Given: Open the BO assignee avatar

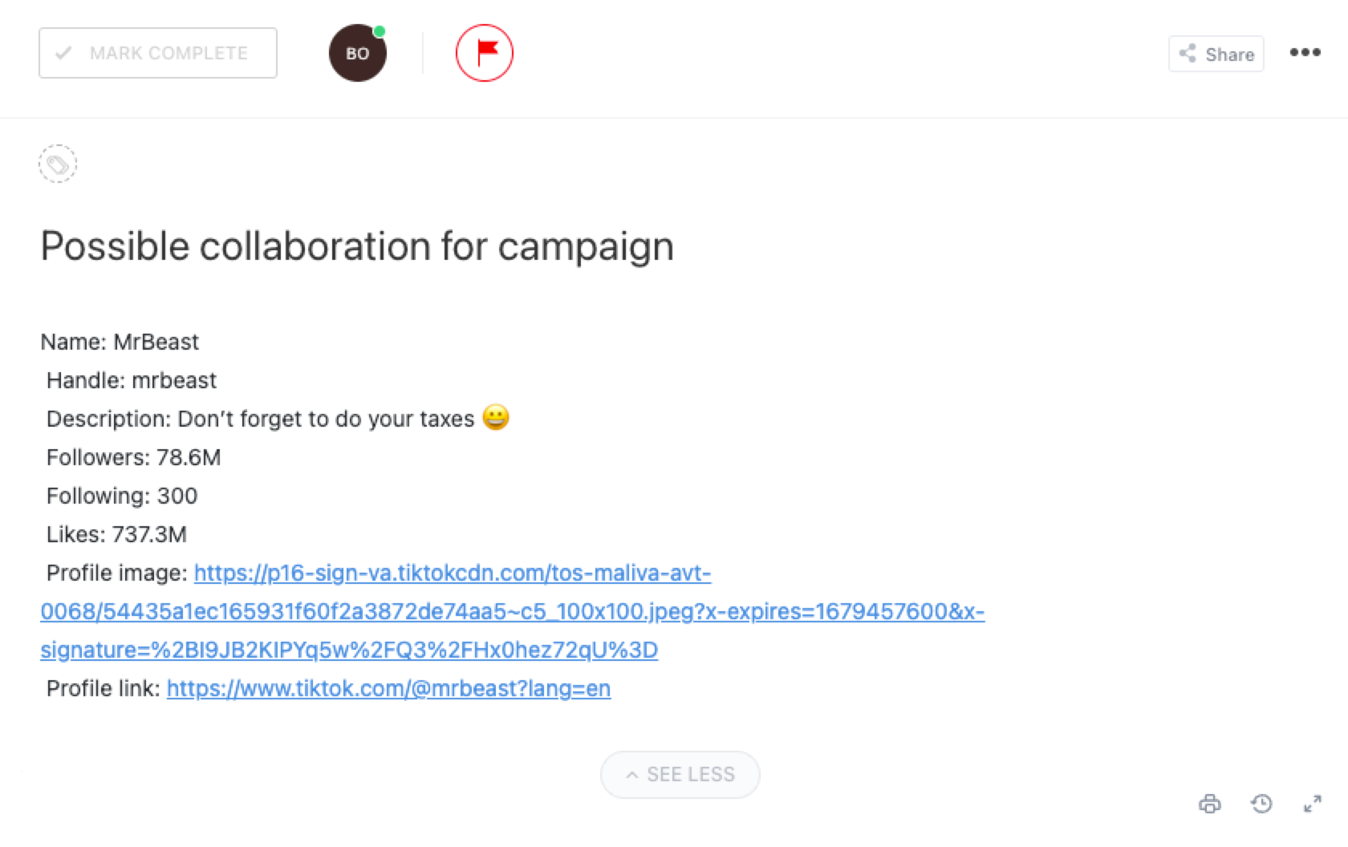Looking at the screenshot, I should pyautogui.click(x=358, y=53).
